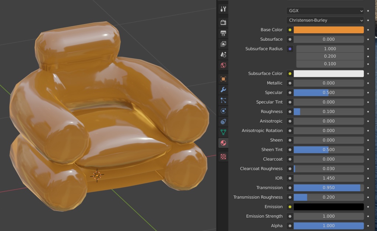The image size is (377, 231).
Task: Click the Roughness input socket dot
Action: click(290, 112)
